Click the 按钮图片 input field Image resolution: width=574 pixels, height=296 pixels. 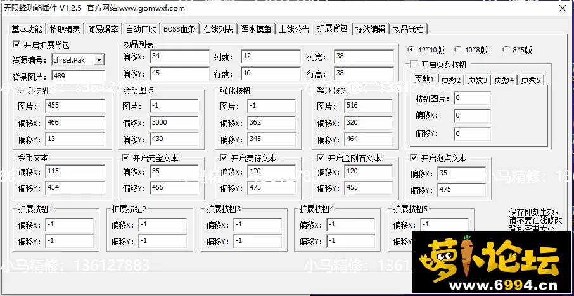coord(472,98)
